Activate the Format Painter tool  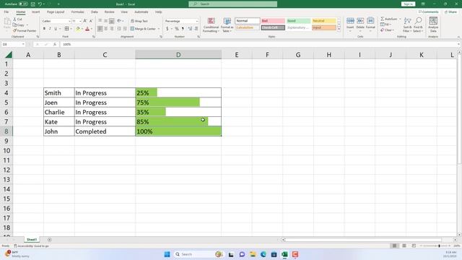click(25, 30)
